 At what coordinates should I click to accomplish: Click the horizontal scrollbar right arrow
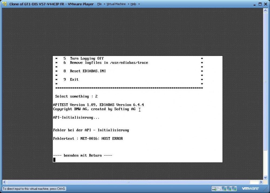261,182
